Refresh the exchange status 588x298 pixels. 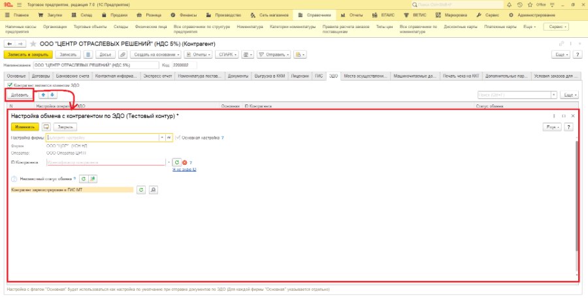(x=84, y=179)
